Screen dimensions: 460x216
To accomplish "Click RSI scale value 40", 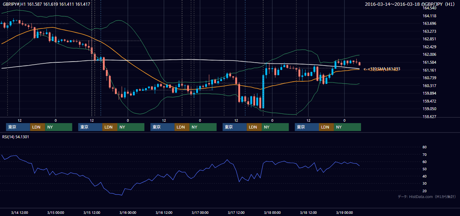I will coord(424,176).
